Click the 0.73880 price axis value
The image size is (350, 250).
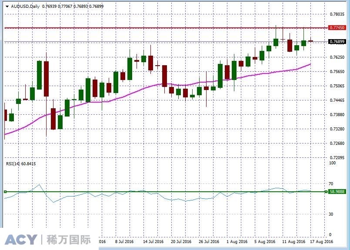click(x=337, y=114)
